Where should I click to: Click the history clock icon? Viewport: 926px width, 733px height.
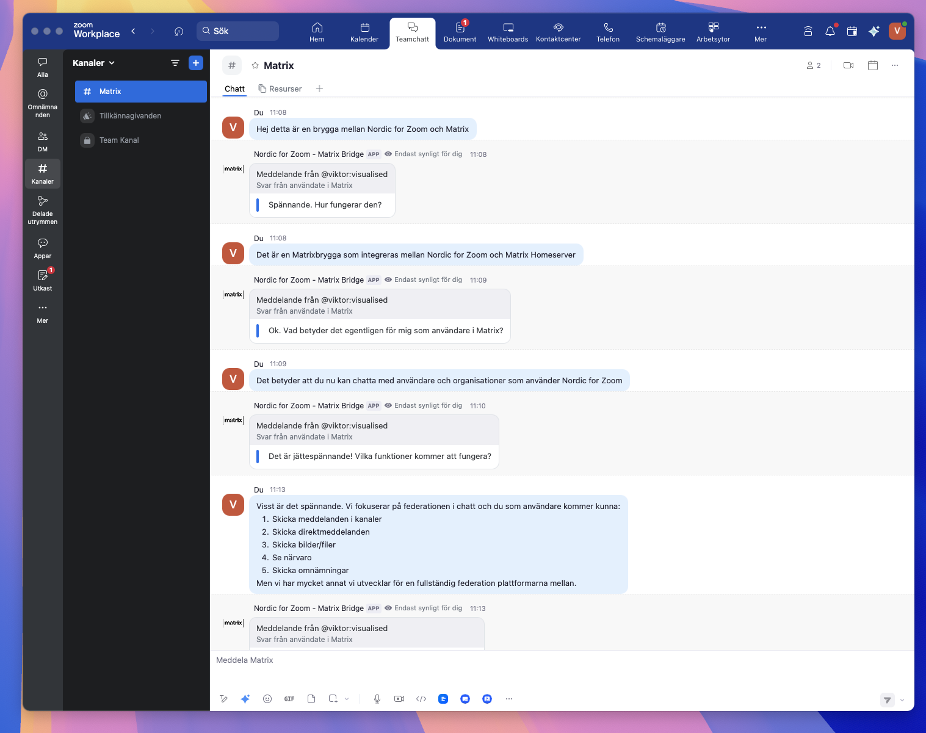pyautogui.click(x=179, y=31)
